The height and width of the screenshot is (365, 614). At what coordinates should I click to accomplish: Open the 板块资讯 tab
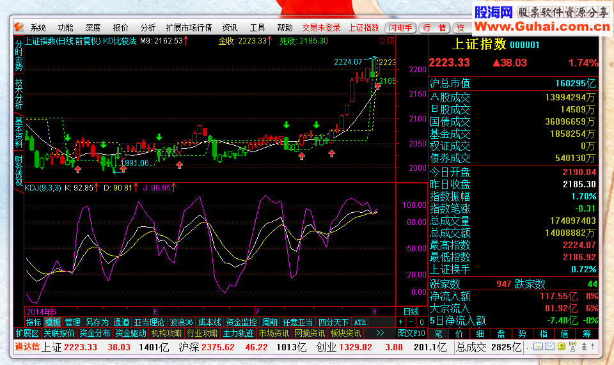345,333
